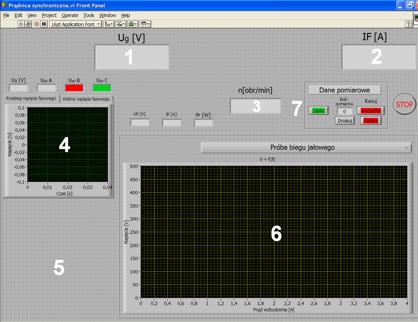Expand the Próba biegu jałowego dropdown
Image resolution: width=418 pixels, height=322 pixels.
tap(306, 148)
